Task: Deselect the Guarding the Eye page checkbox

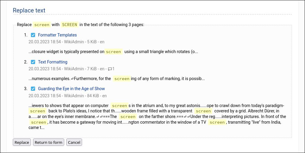Action: [x=33, y=89]
